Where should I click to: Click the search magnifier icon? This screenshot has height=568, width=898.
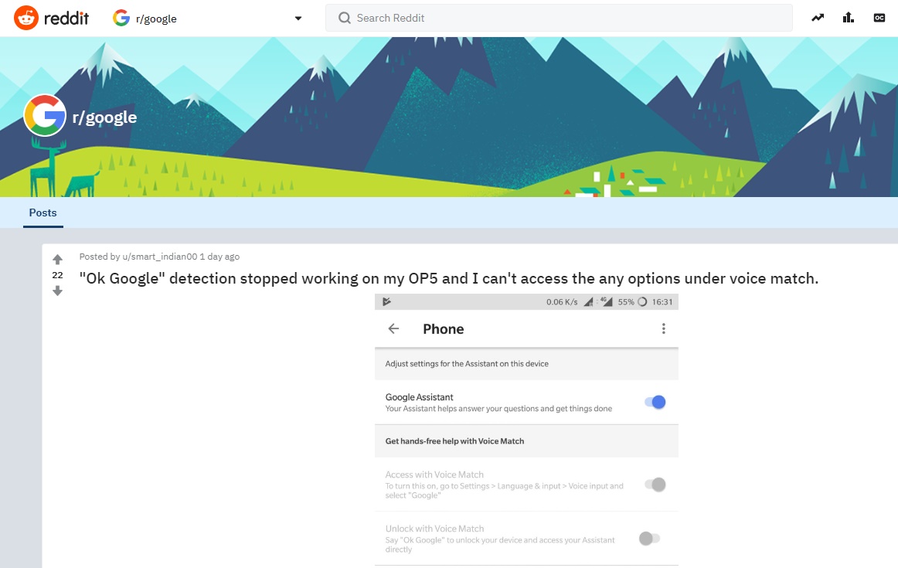(344, 18)
